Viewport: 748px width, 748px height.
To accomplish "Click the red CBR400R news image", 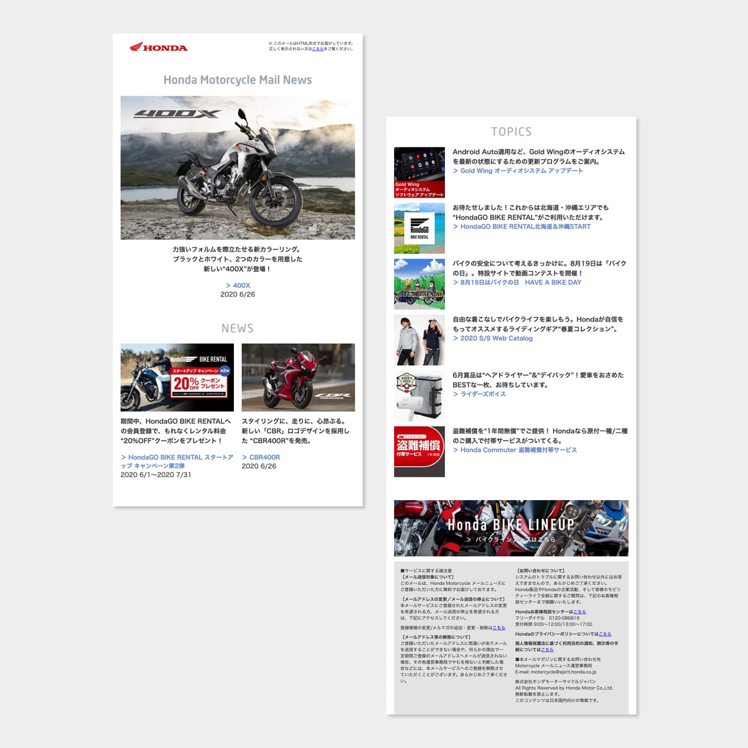I will coord(298,377).
